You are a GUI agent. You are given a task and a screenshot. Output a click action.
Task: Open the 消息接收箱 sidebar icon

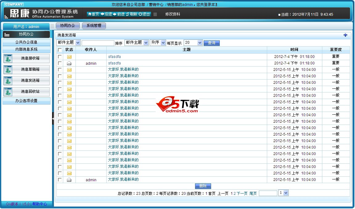pyautogui.click(x=8, y=59)
